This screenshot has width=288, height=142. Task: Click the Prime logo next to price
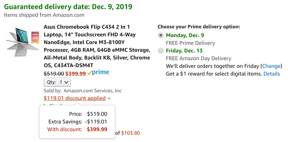(98, 73)
